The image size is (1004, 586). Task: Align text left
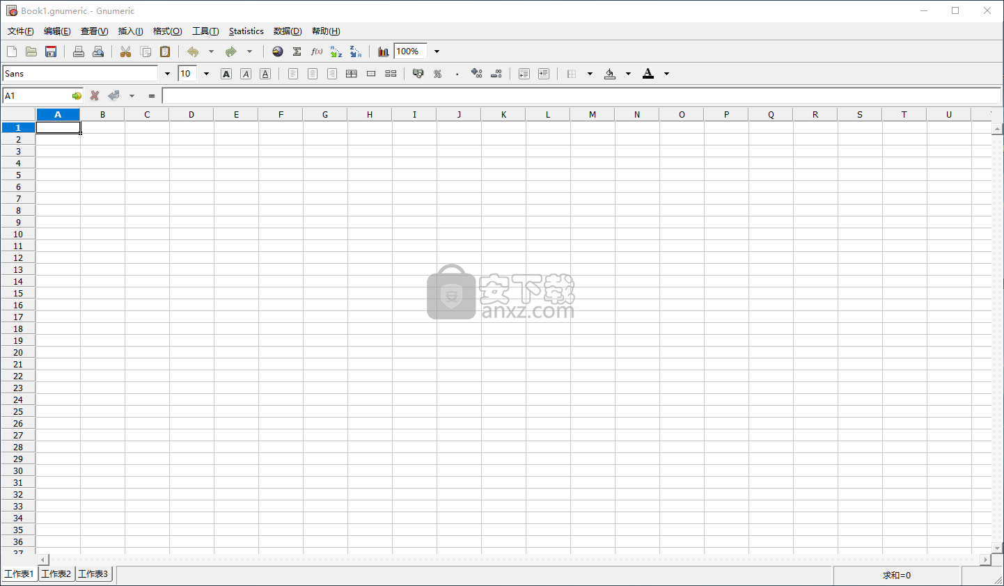(x=293, y=74)
